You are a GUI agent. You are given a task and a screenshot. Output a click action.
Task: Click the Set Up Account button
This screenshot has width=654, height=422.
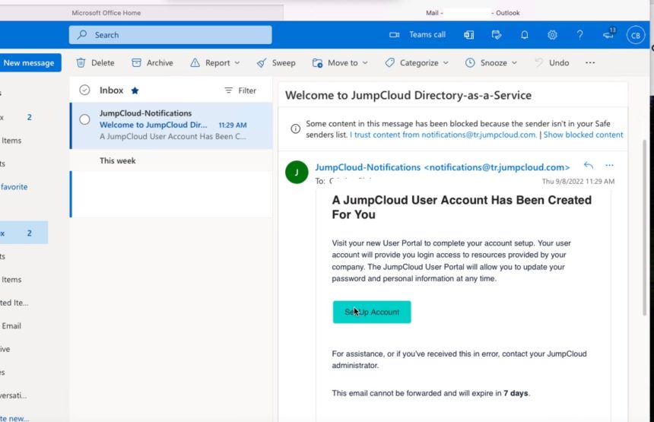point(372,312)
